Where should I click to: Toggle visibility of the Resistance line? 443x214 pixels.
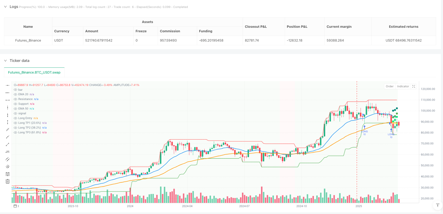pyautogui.click(x=15, y=99)
